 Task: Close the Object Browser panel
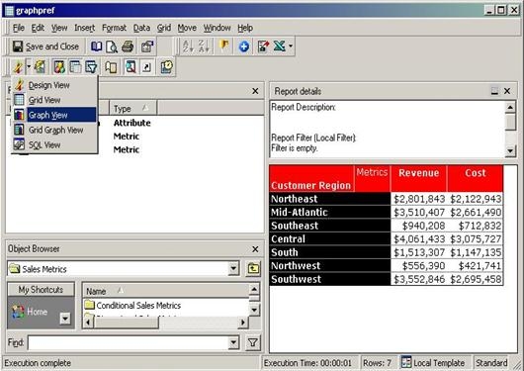tap(255, 249)
